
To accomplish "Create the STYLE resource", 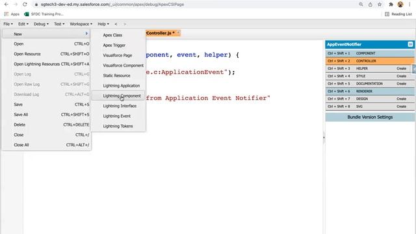I will point(402,76).
